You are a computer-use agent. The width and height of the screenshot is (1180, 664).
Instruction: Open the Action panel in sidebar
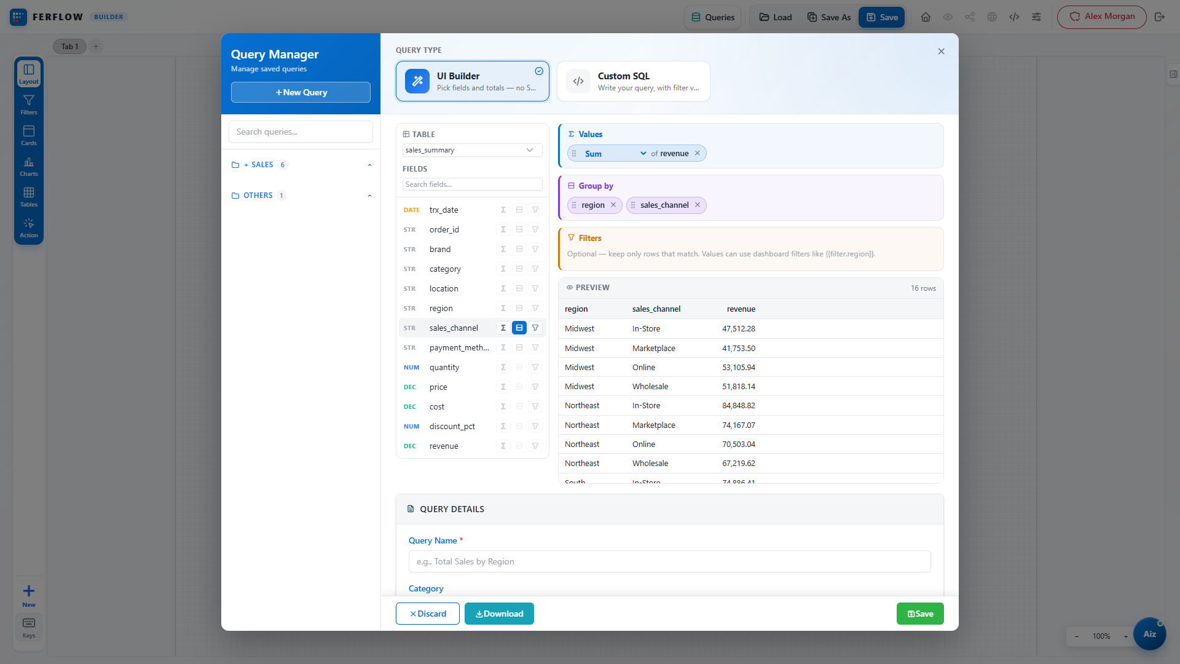(x=29, y=227)
